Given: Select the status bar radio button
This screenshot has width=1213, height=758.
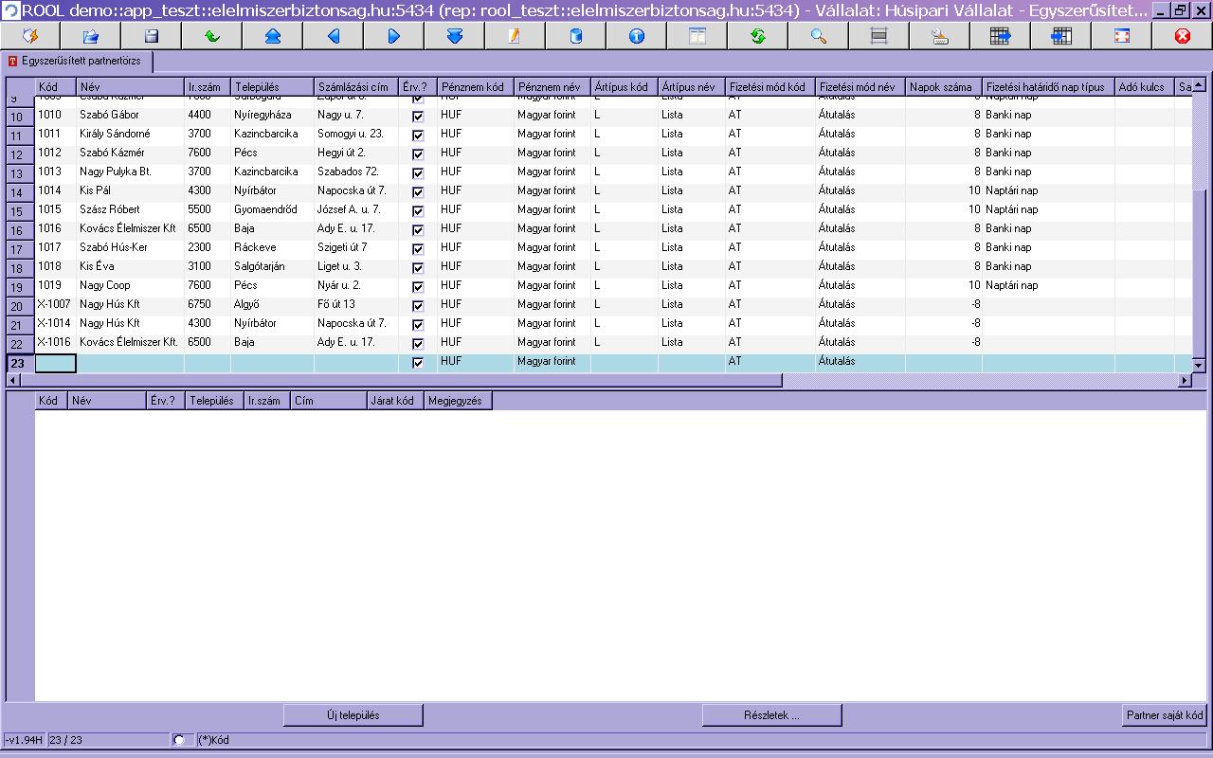Looking at the screenshot, I should [x=178, y=740].
